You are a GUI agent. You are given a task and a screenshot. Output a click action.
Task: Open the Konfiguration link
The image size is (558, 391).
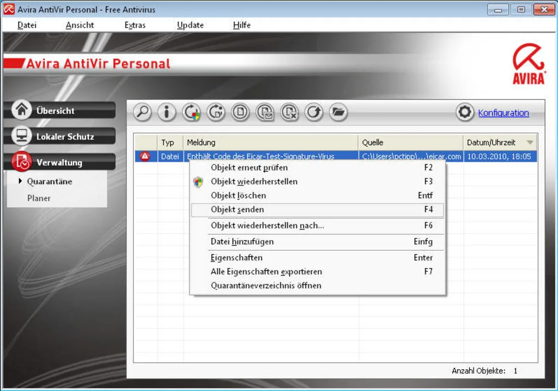pos(504,113)
